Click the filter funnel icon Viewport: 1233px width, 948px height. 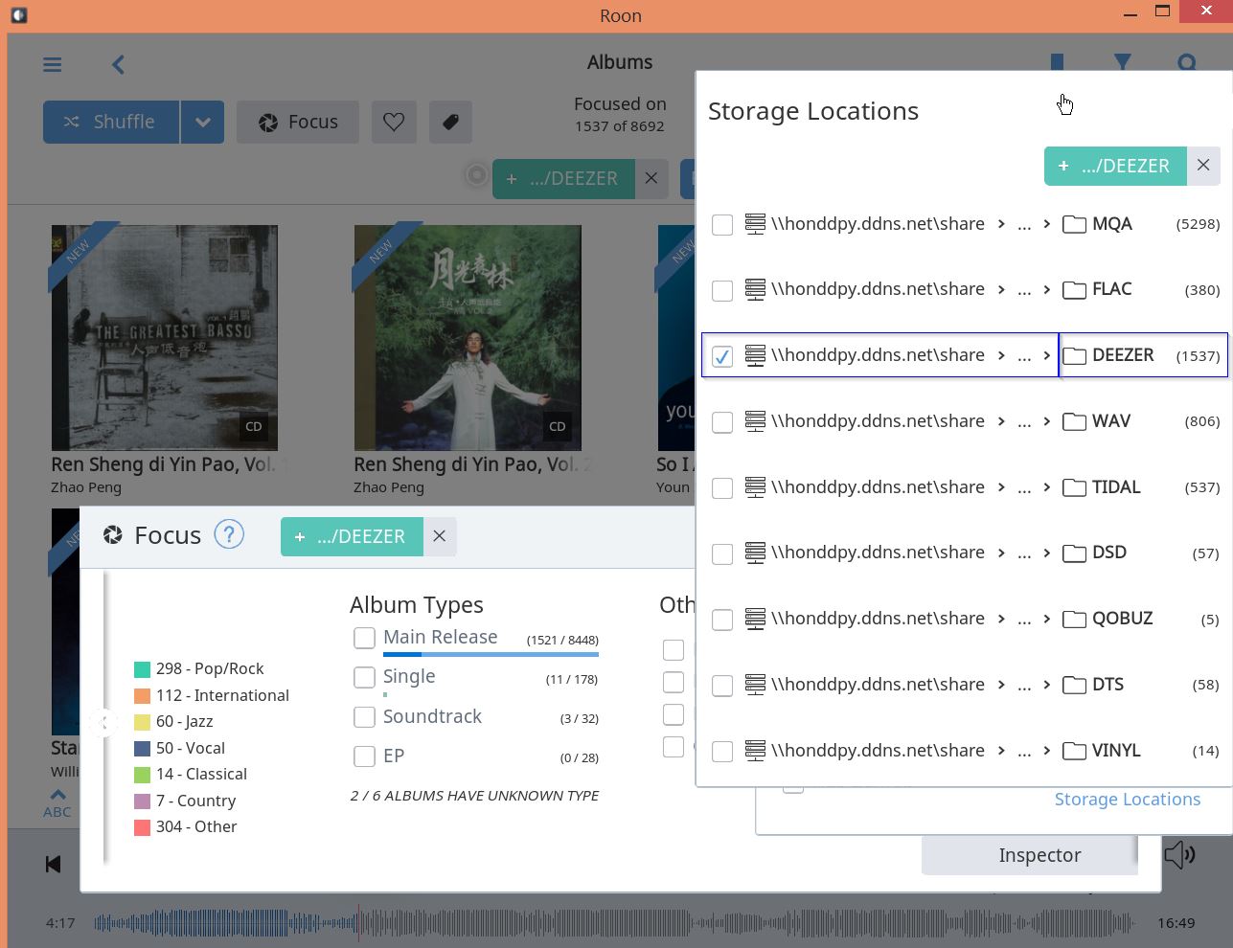(1123, 62)
